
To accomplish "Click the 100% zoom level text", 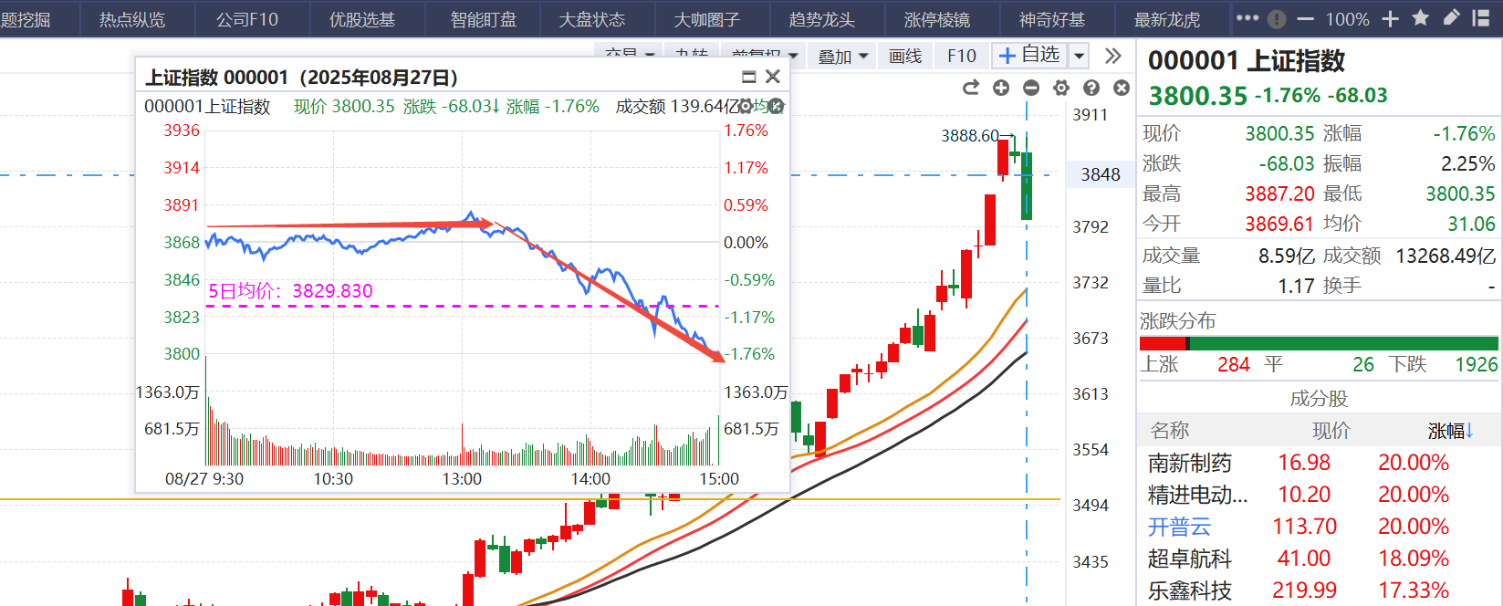I will (1347, 19).
